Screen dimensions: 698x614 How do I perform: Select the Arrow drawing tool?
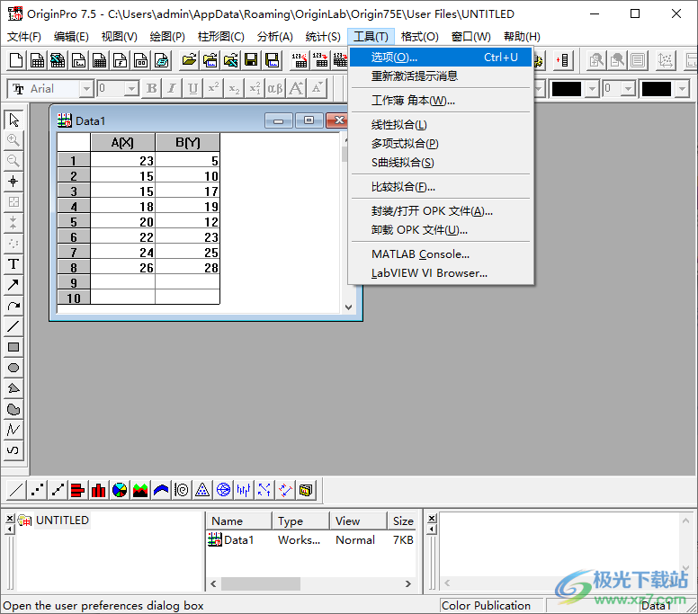[13, 285]
